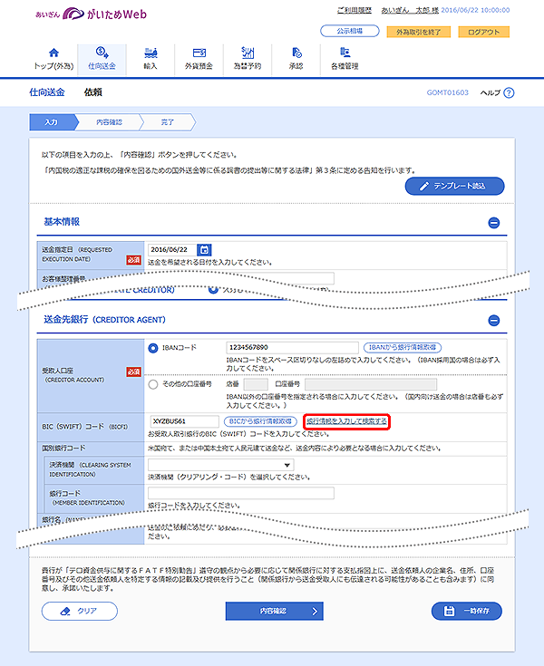Open the 各種管理 management navigation icon
The height and width of the screenshot is (666, 544).
[345, 54]
